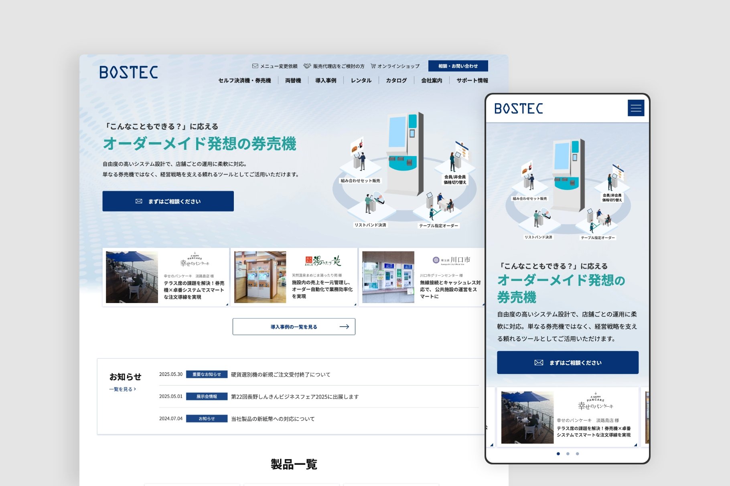Click 会員/非会員 価格切り替え label in desktop illustration
The image size is (730, 486).
455,179
